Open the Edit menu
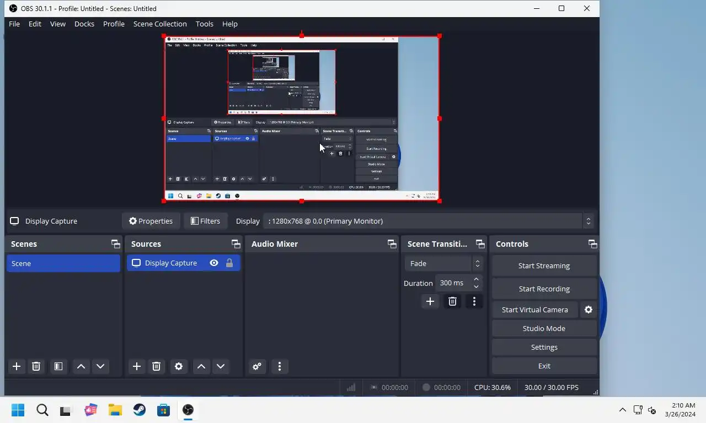The height and width of the screenshot is (423, 706). pos(35,24)
